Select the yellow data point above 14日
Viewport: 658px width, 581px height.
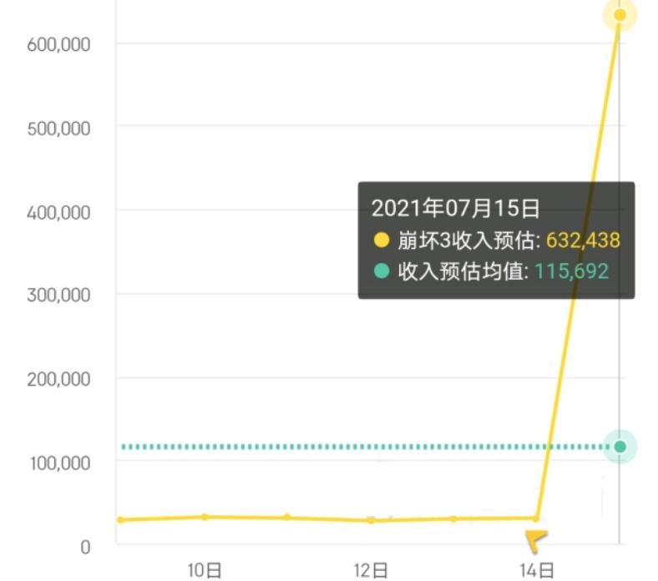(x=536, y=518)
